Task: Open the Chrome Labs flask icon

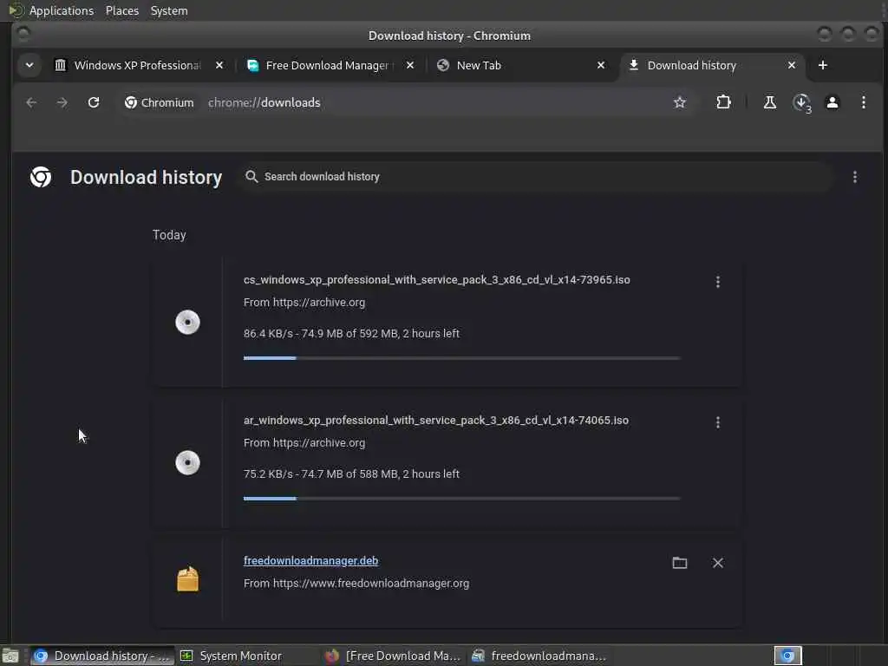Action: pyautogui.click(x=770, y=102)
